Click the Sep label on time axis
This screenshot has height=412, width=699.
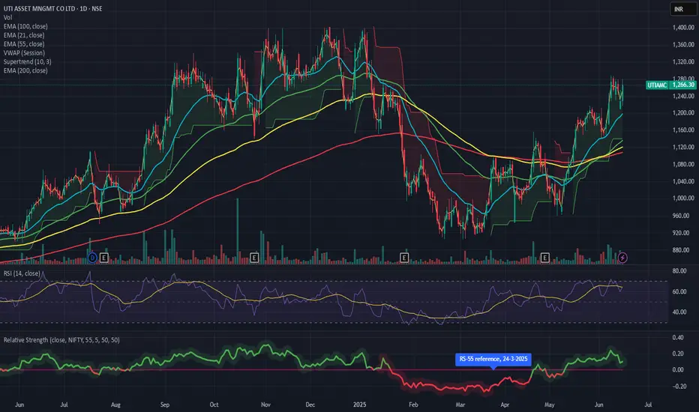(x=165, y=405)
